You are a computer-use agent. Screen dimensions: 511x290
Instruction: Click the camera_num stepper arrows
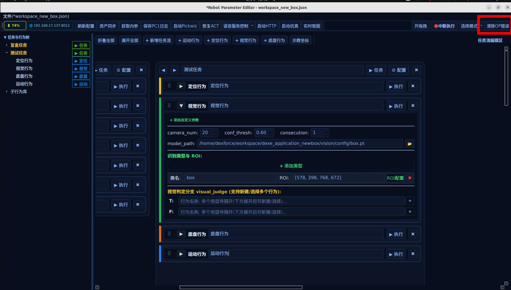216,132
